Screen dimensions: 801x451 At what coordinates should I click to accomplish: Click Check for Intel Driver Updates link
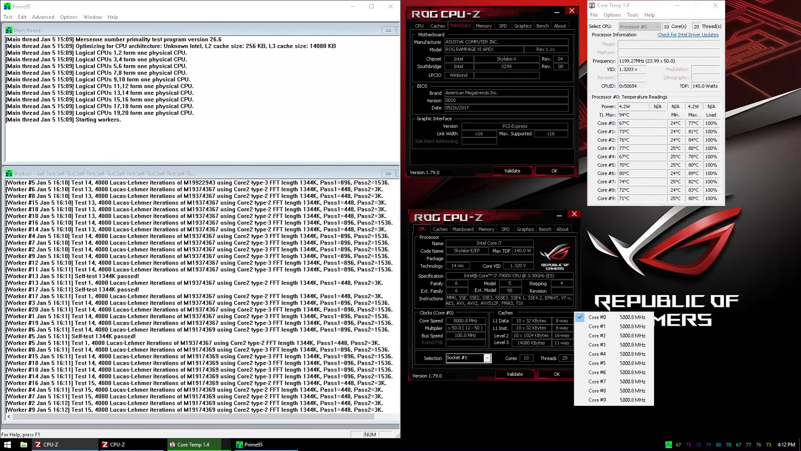pos(688,35)
